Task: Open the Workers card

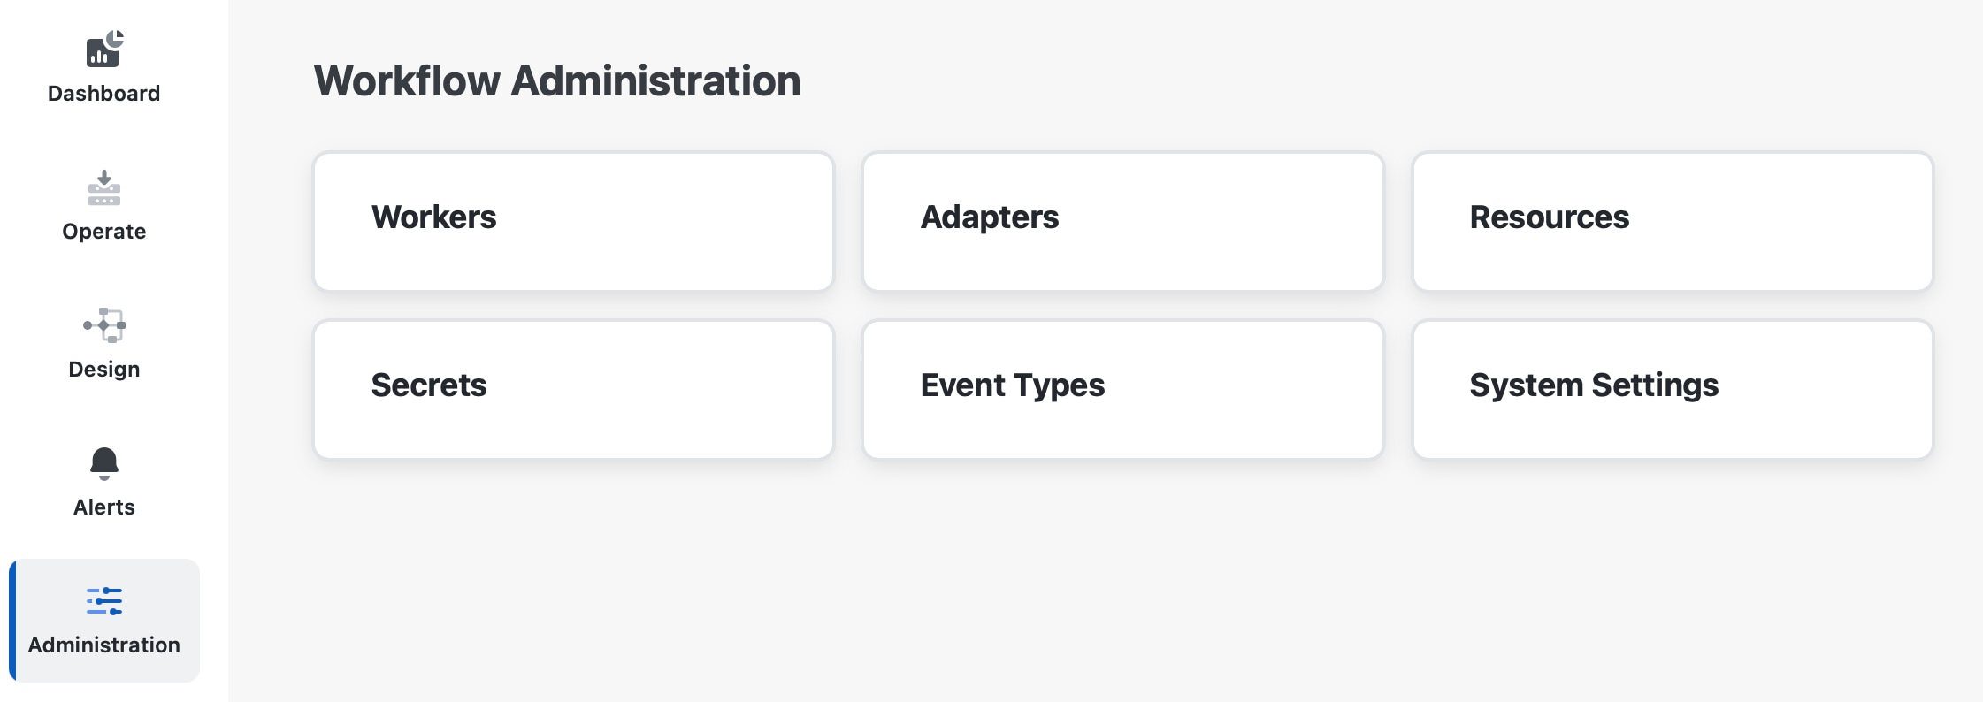Action: (574, 222)
